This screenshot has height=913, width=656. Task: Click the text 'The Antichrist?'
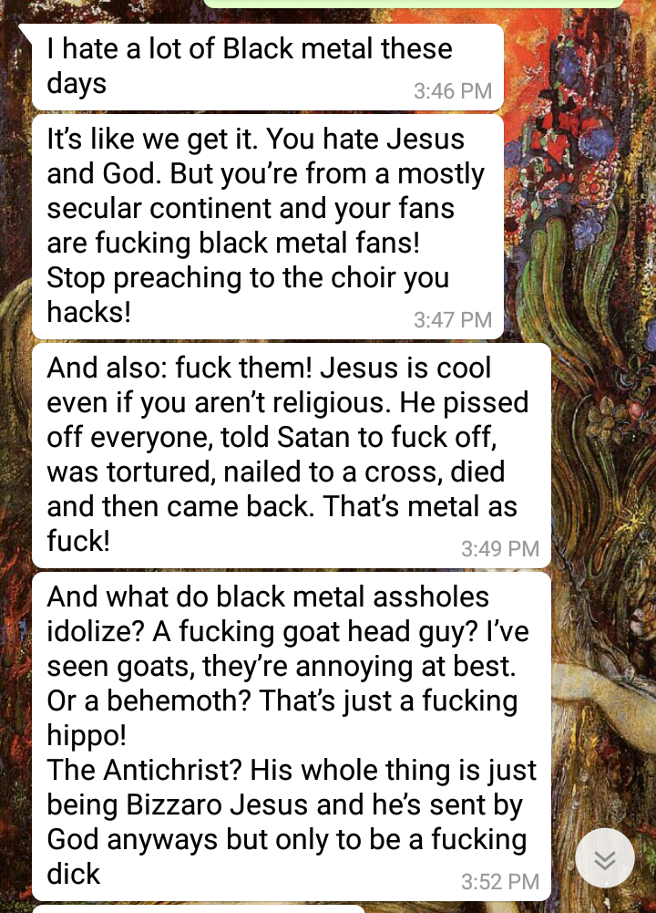(x=144, y=771)
